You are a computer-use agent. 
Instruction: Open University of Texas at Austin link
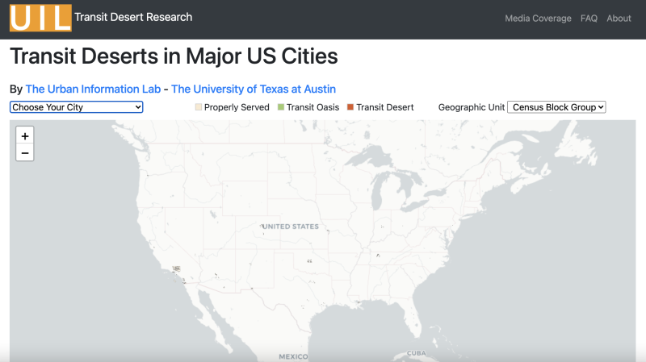pyautogui.click(x=254, y=89)
